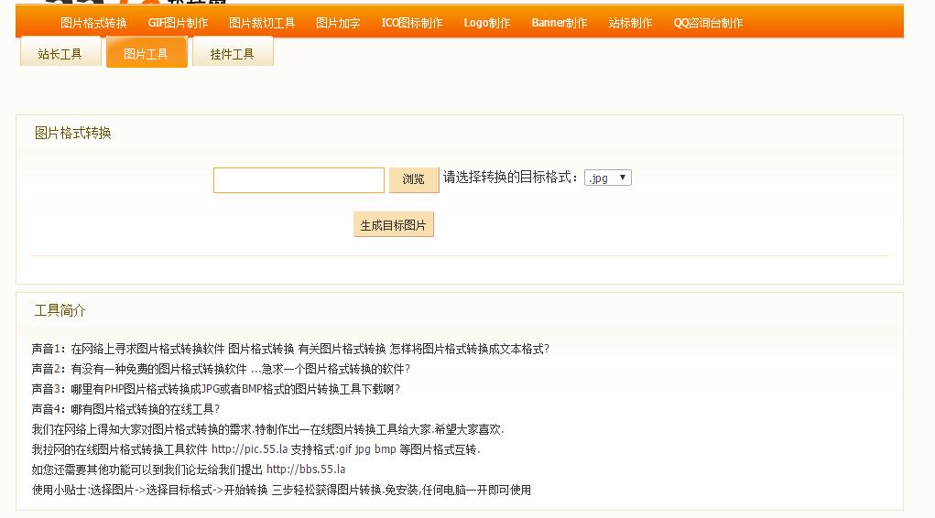Open QQ咨询台制作 in the navigation bar

(x=709, y=23)
